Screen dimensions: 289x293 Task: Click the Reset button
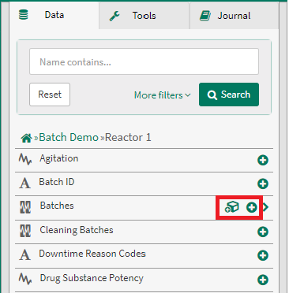[50, 95]
